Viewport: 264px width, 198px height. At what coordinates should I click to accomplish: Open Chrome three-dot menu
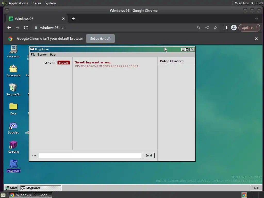257,28
